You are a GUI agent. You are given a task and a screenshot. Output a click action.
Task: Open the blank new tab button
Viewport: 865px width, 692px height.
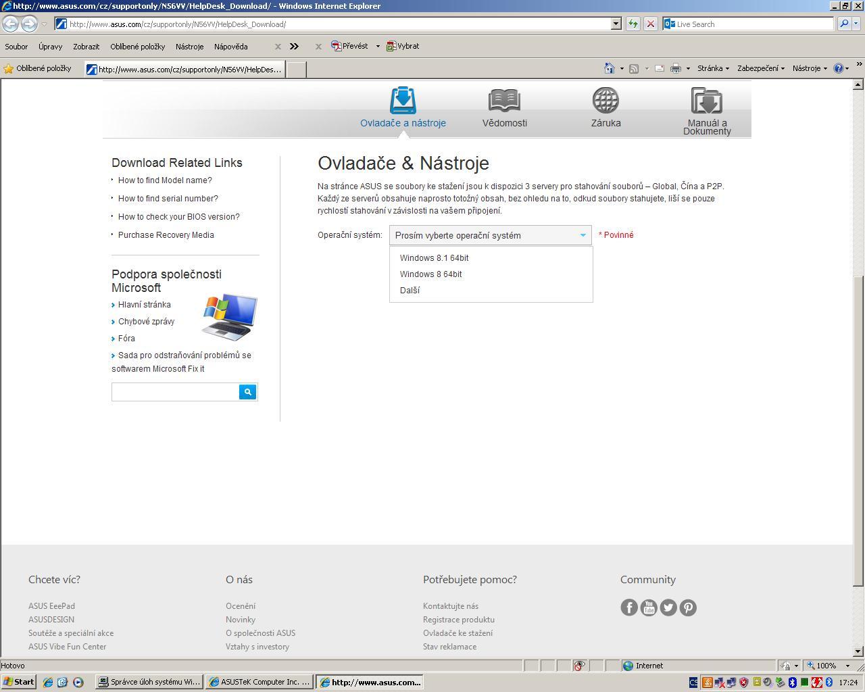coord(296,69)
